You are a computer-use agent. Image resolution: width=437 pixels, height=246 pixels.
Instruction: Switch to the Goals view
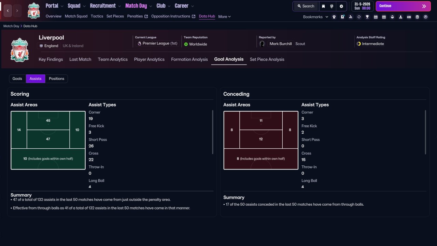(17, 79)
